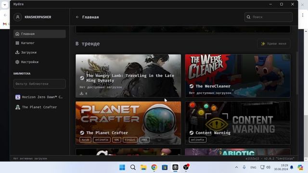
Task: Switch to the Hydra taskbar icon
Action: pos(175,167)
